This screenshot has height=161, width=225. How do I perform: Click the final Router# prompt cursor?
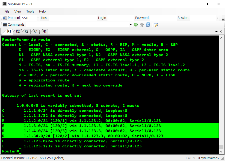20,151
